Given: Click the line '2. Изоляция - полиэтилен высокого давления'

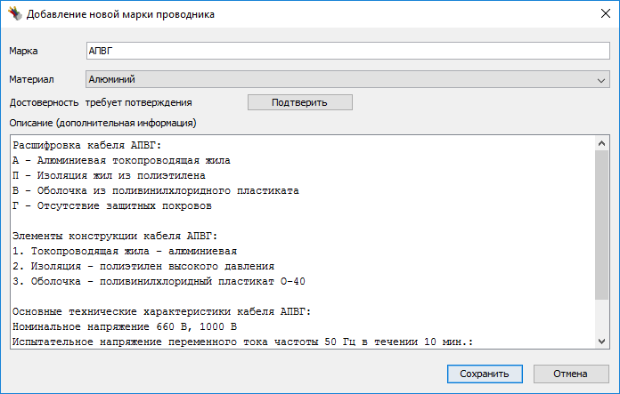Looking at the screenshot, I should point(143,266).
